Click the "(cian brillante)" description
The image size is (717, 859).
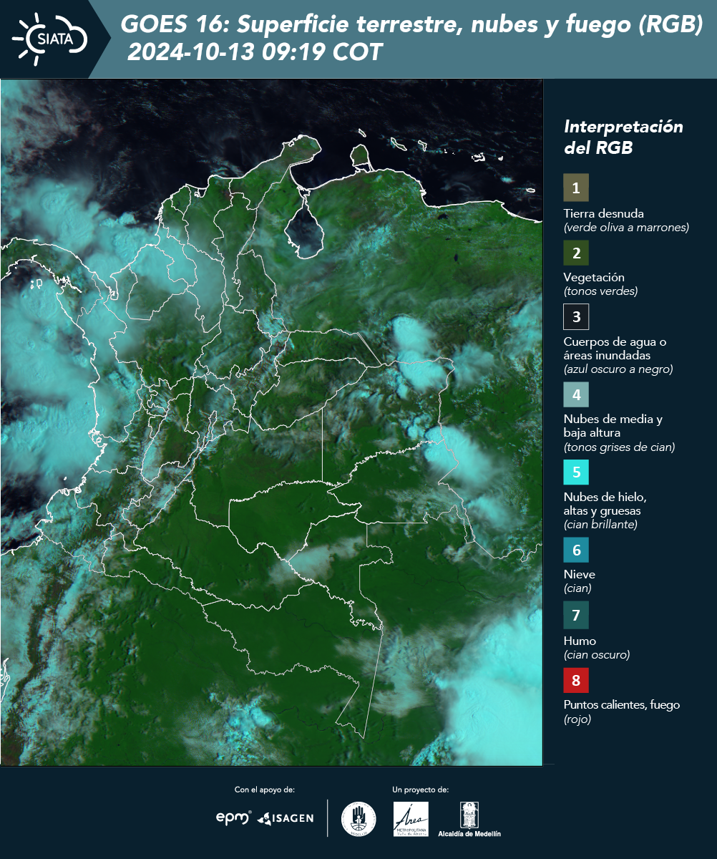pos(600,525)
